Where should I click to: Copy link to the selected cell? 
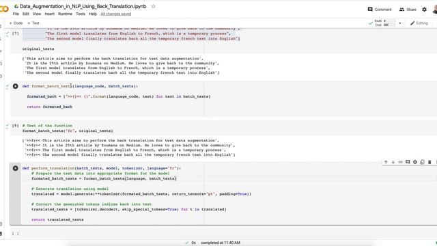click(401, 162)
